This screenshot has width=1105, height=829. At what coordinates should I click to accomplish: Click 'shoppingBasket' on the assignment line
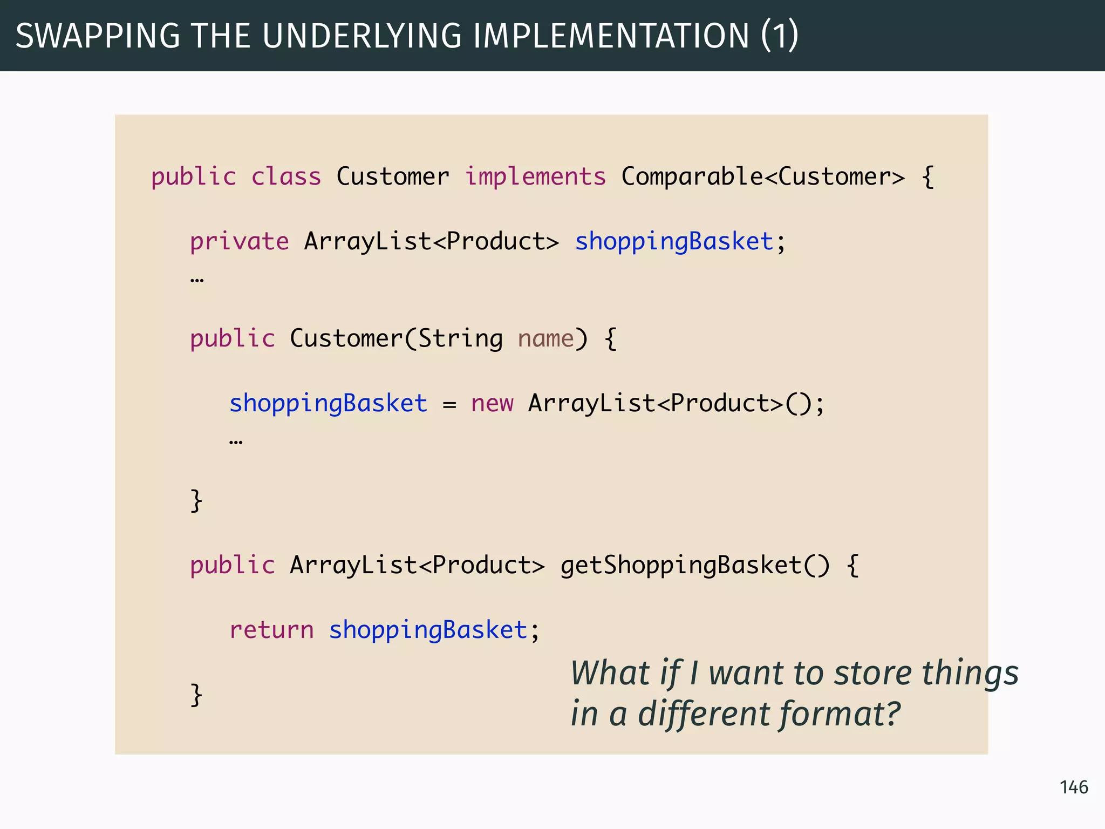point(328,404)
